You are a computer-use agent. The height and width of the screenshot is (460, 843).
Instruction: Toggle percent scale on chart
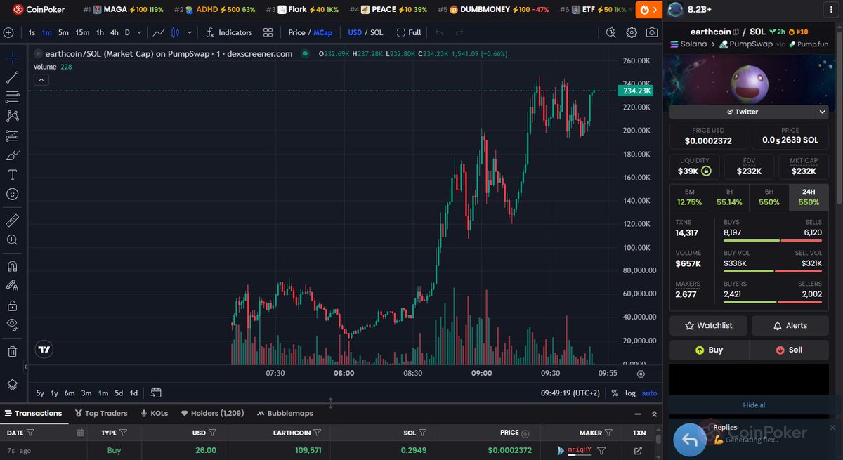(615, 393)
